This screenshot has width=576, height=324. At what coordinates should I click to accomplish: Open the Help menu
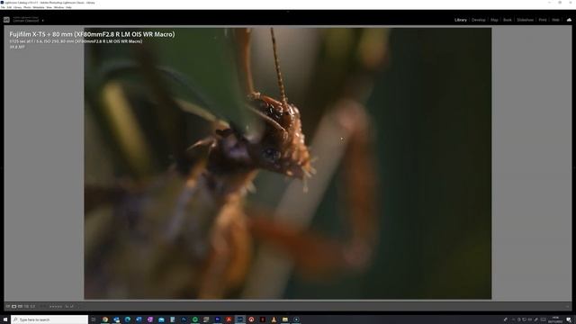[68, 7]
